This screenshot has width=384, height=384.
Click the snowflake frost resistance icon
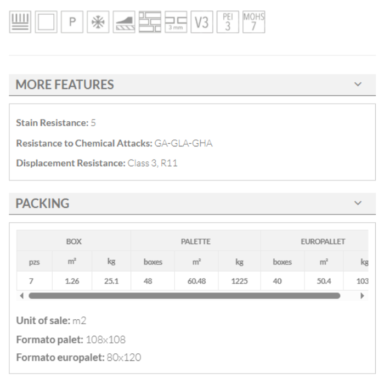pyautogui.click(x=98, y=22)
